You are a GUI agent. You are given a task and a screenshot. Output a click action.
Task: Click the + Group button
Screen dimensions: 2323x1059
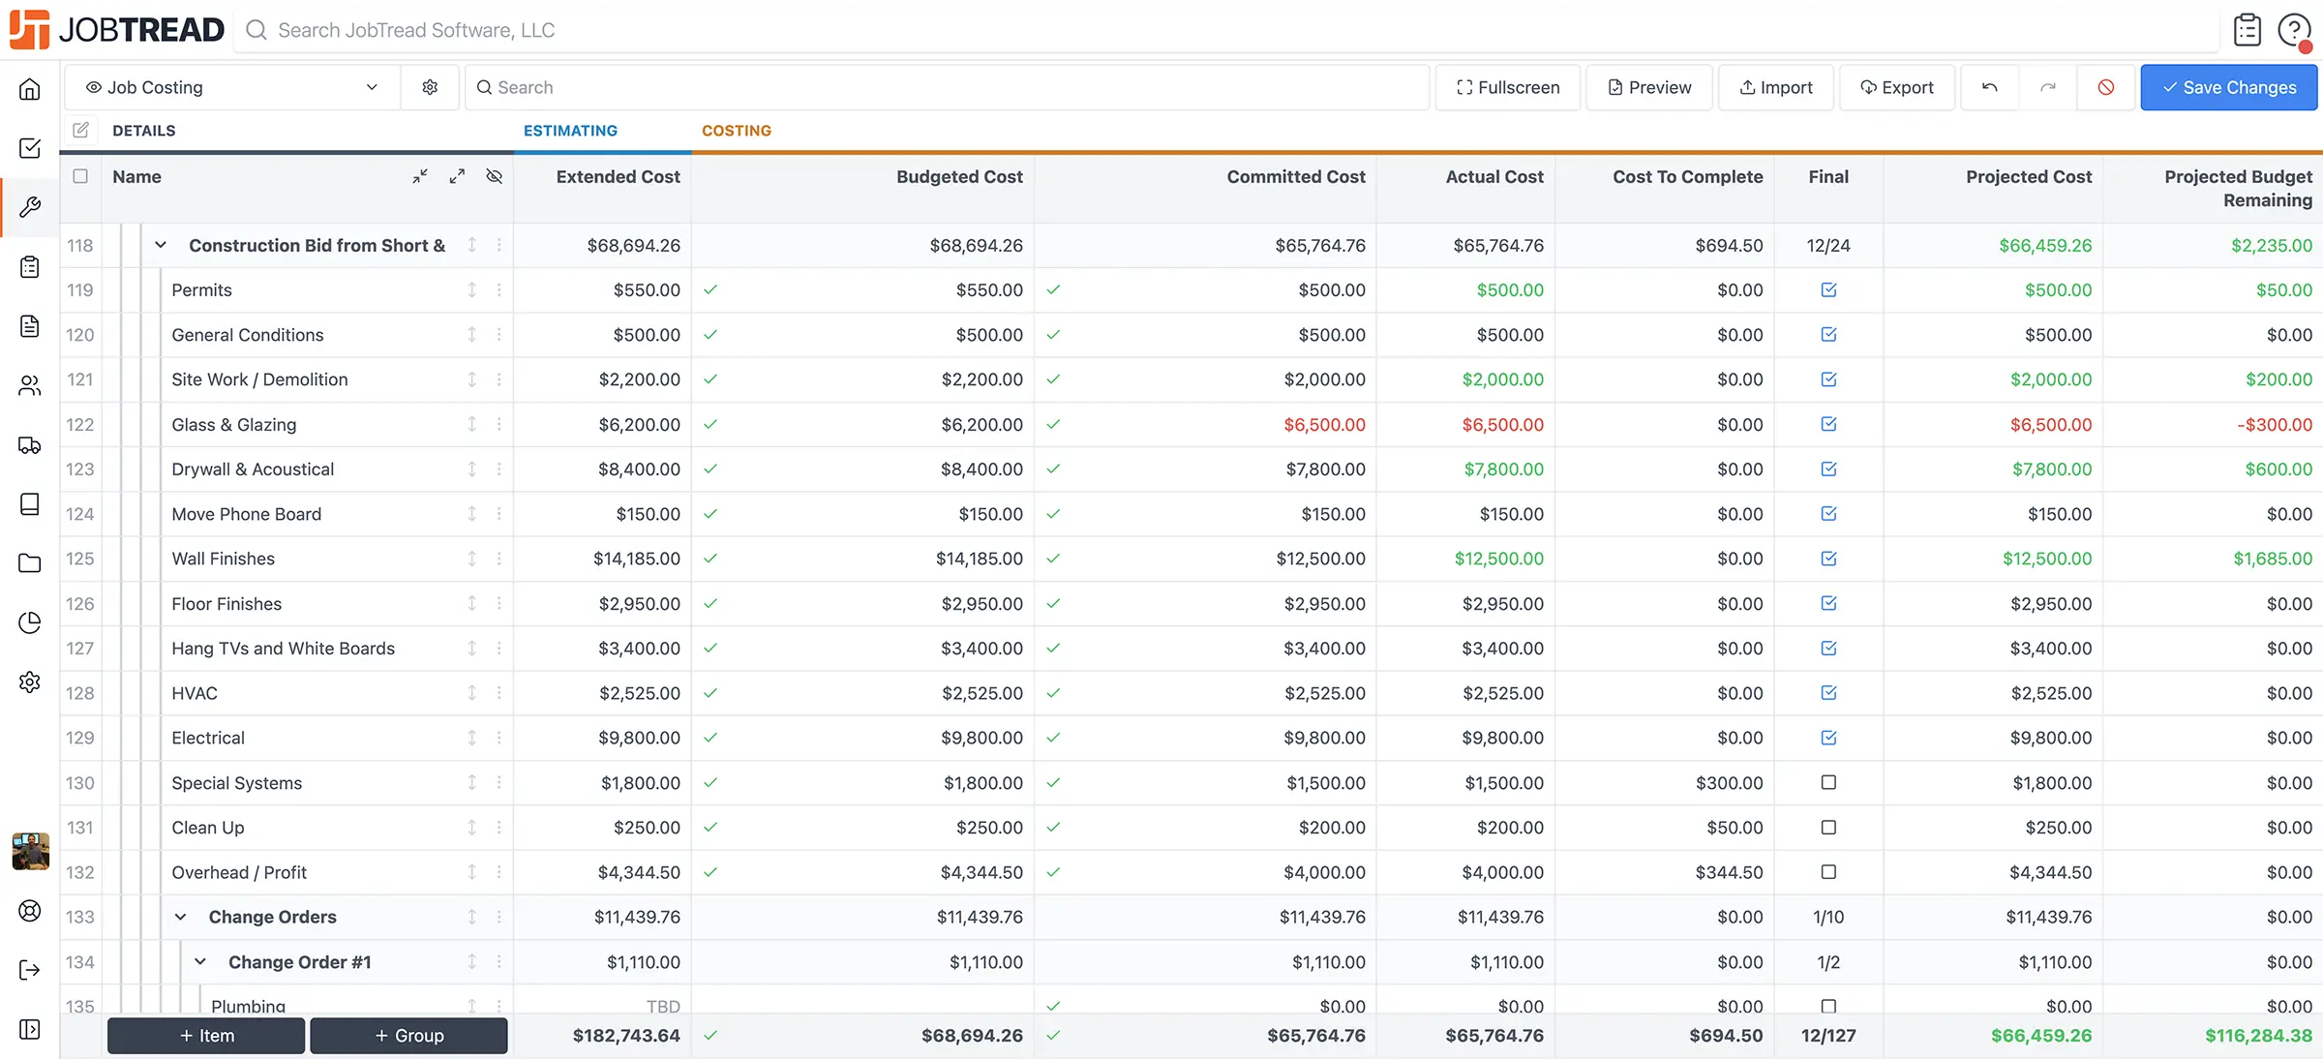point(408,1035)
